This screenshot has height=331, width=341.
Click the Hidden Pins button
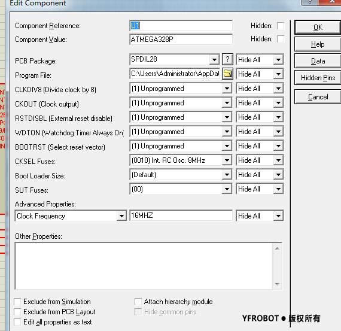pos(318,78)
